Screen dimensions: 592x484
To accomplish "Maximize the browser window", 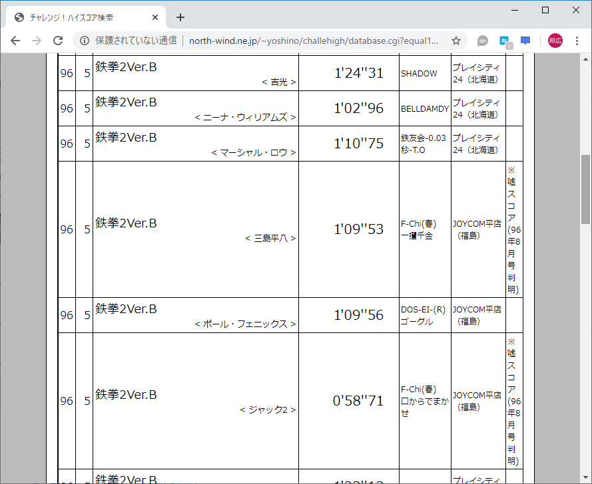I will [x=545, y=10].
